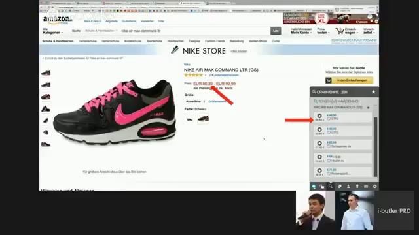The height and width of the screenshot is (235, 419).
Task: Open the Schuhe & Handtaschen search category dropdown
Action: click(101, 31)
